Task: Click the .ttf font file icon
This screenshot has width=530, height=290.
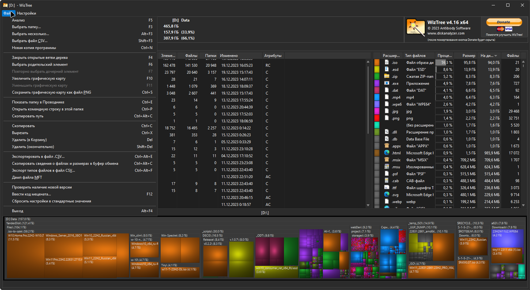Action: (386, 188)
